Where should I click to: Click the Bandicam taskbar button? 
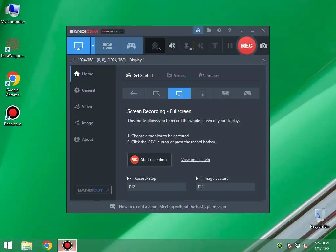point(67,245)
